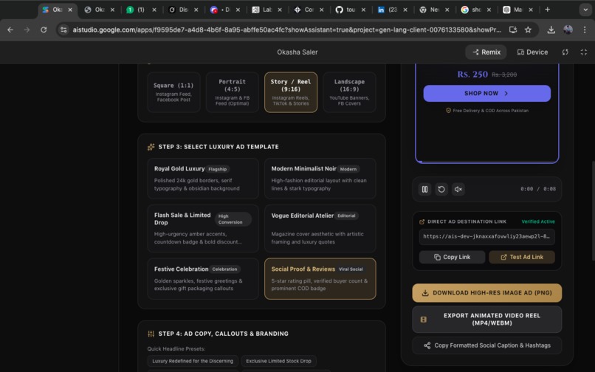Choose Royal Gold Luxury template

point(203,179)
